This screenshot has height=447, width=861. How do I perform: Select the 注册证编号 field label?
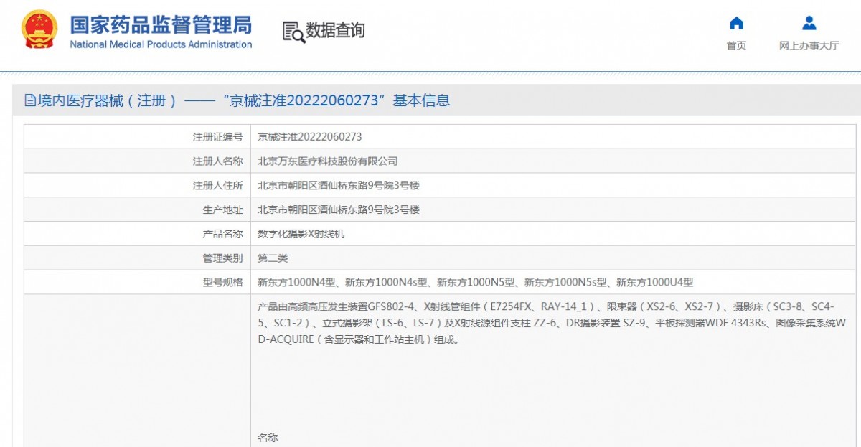pyautogui.click(x=217, y=137)
